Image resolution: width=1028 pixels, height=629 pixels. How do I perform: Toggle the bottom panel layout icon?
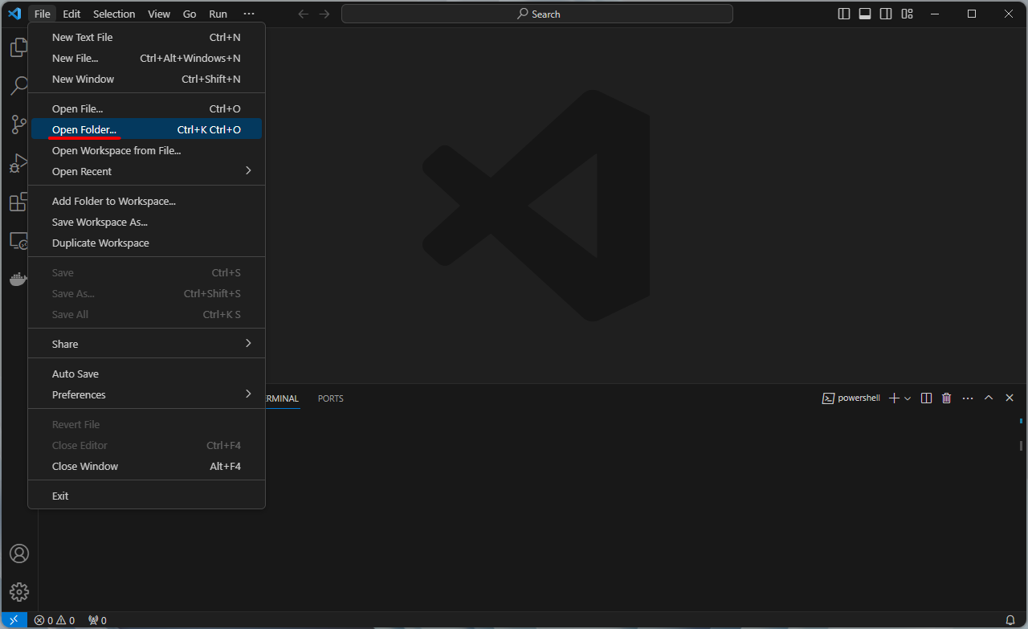point(865,14)
